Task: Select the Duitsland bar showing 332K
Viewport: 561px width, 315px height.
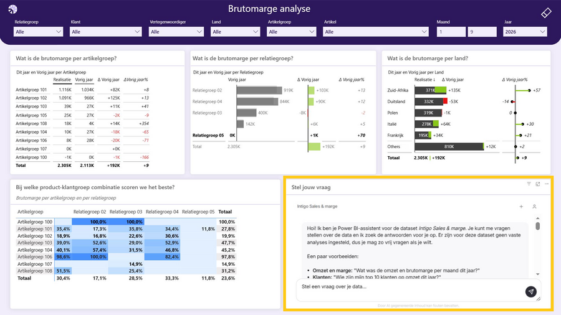Action: click(x=429, y=101)
